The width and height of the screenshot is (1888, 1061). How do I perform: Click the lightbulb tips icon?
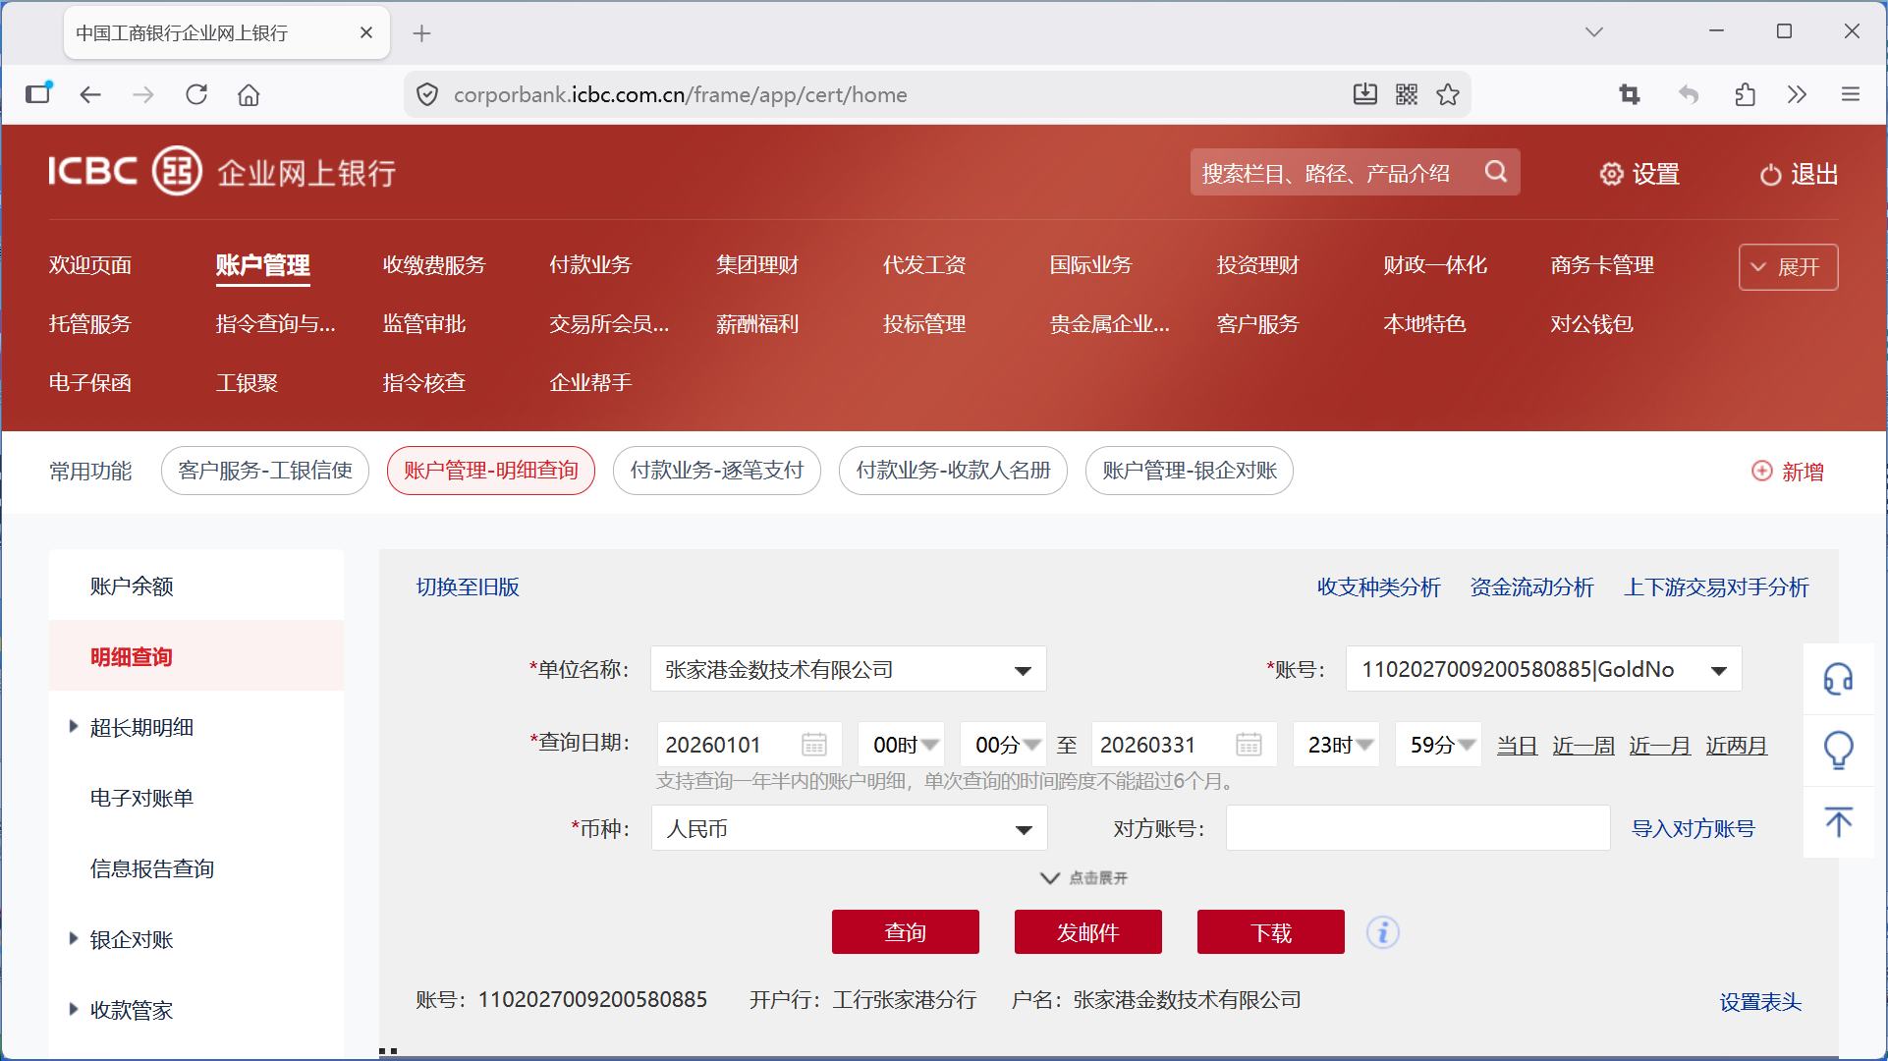click(1838, 750)
